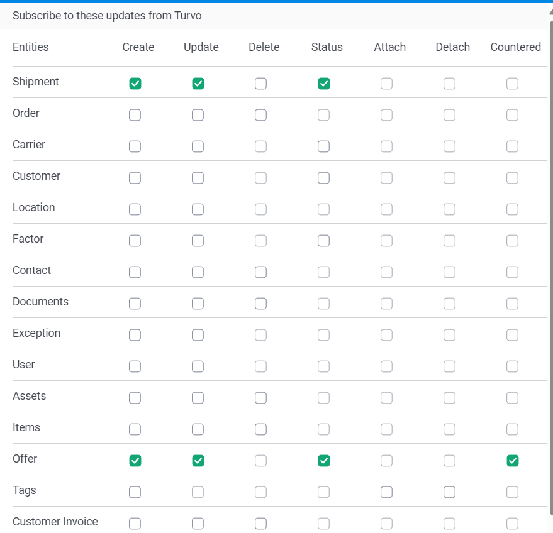The height and width of the screenshot is (533, 553).
Task: Uncheck Shipment Create checkbox
Action: coord(135,84)
